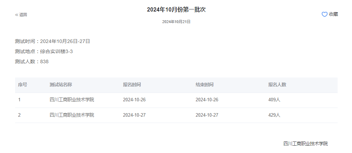
Task: Click row 1 start date 2024-10-26
Action: pyautogui.click(x=134, y=100)
